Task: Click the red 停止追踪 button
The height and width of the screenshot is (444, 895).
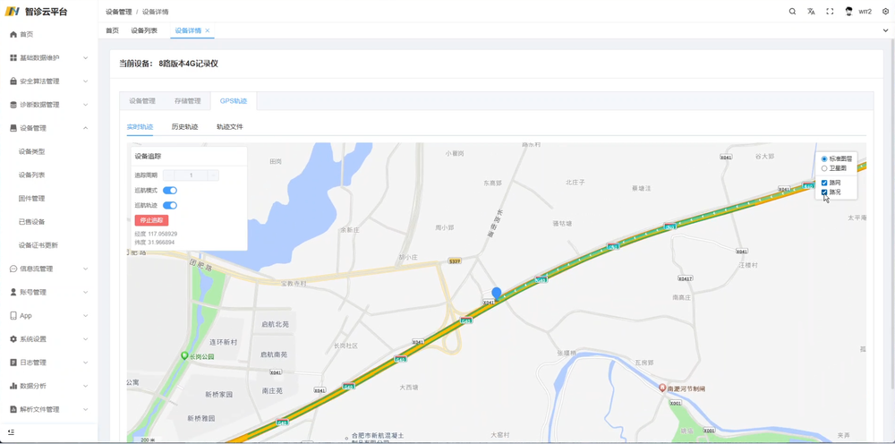Action: (151, 220)
